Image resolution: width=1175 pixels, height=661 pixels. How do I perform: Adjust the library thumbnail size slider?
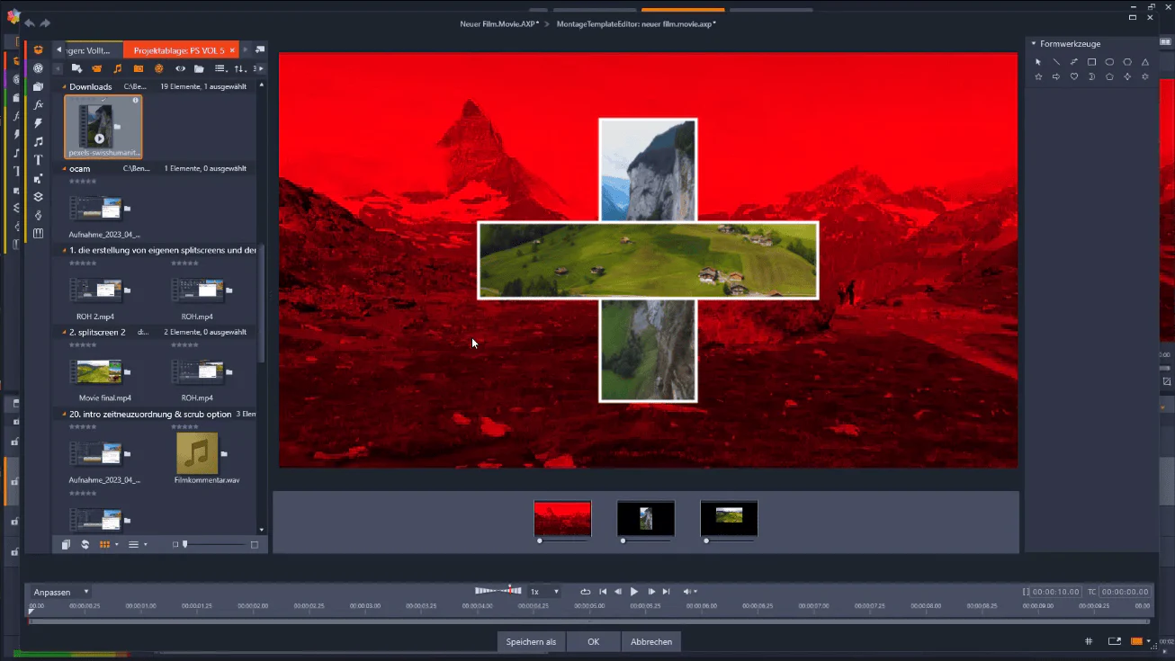(x=215, y=545)
